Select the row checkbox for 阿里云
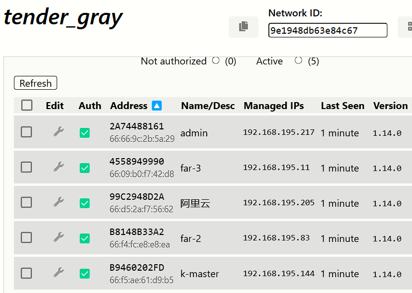Viewport: 412px width, 293px height. pos(26,202)
